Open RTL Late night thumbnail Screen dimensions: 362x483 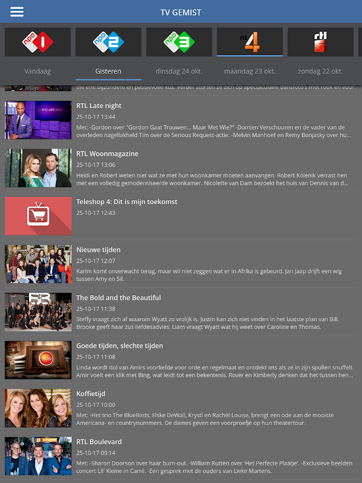tap(38, 120)
